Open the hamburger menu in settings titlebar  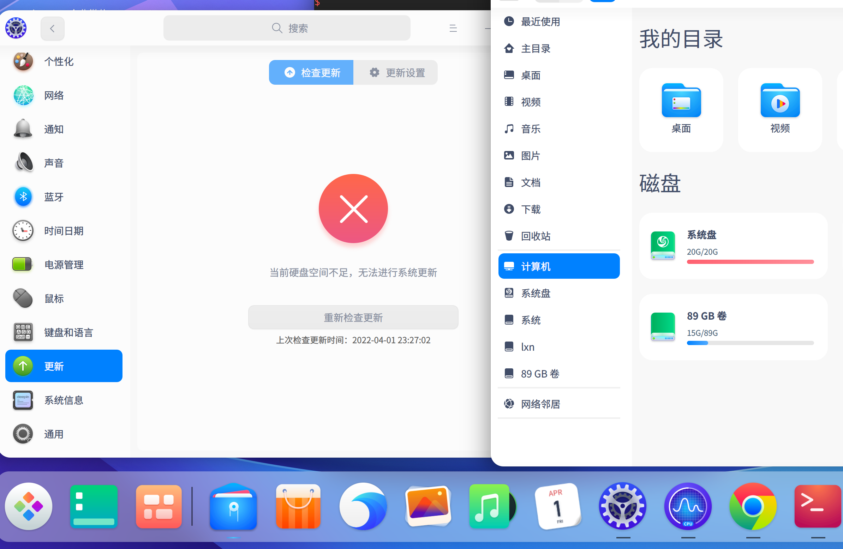(x=453, y=28)
